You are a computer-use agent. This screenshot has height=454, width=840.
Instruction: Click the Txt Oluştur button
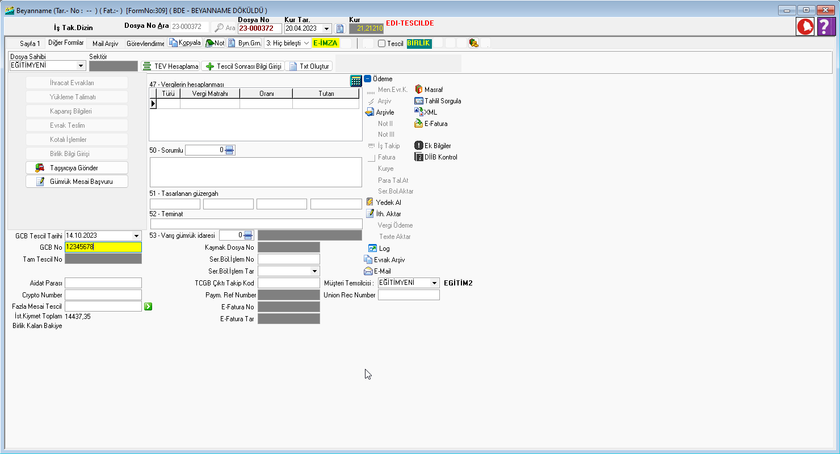tap(309, 66)
